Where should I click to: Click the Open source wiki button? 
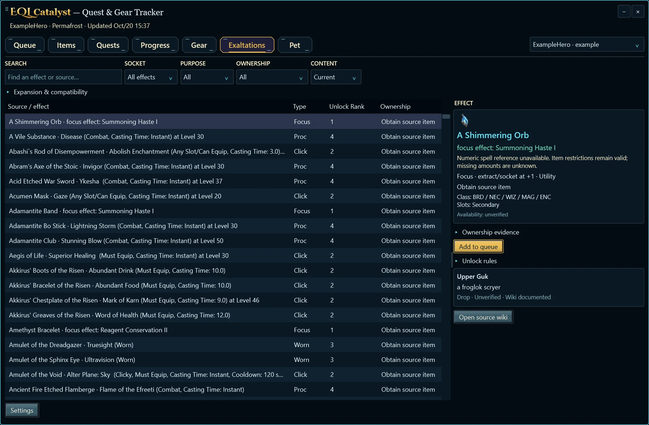[483, 317]
